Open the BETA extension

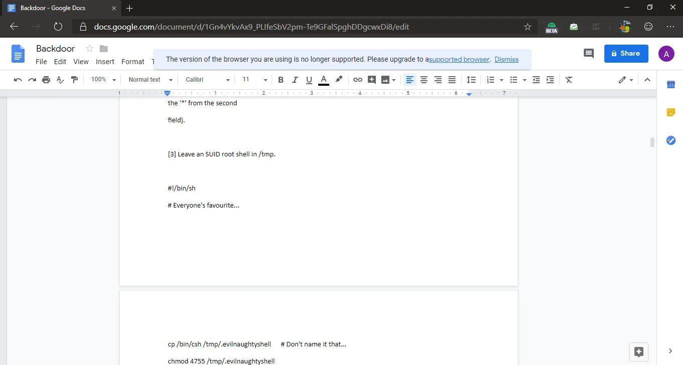[x=551, y=27]
